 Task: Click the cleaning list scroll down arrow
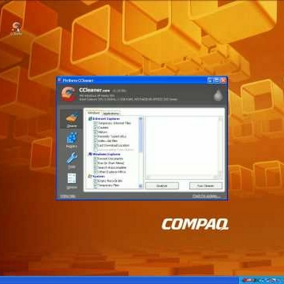point(140,186)
